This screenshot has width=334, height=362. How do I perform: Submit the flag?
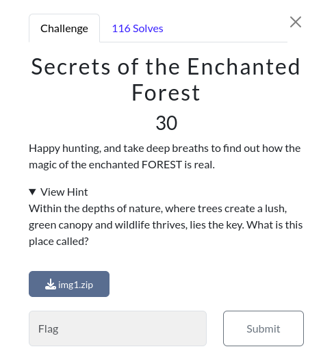click(x=264, y=328)
